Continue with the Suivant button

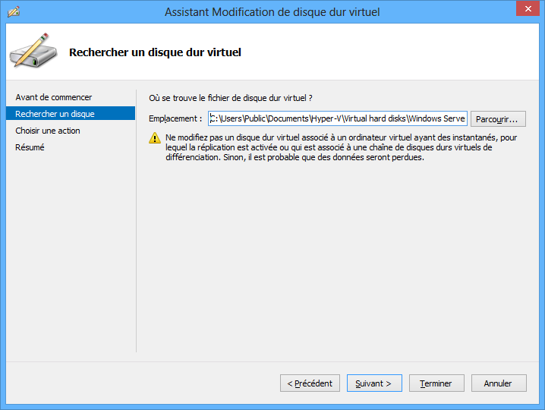pos(374,383)
